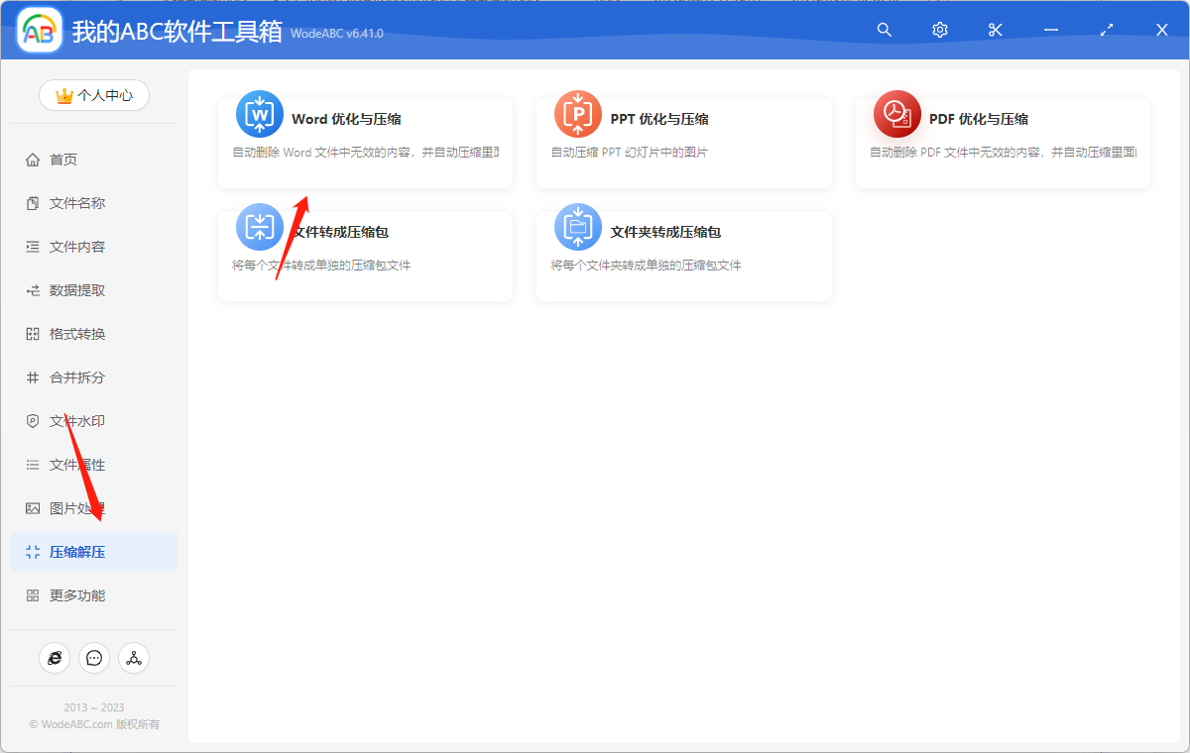Screen dimensions: 1190x753
Task: Click the 文件夹转成压缩包 folder archive icon
Action: 578,226
